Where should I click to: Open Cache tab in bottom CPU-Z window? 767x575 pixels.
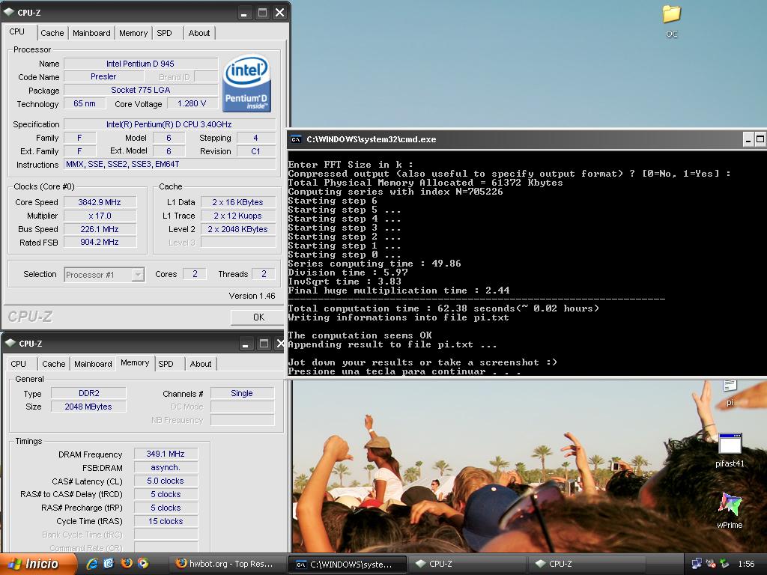click(x=53, y=364)
